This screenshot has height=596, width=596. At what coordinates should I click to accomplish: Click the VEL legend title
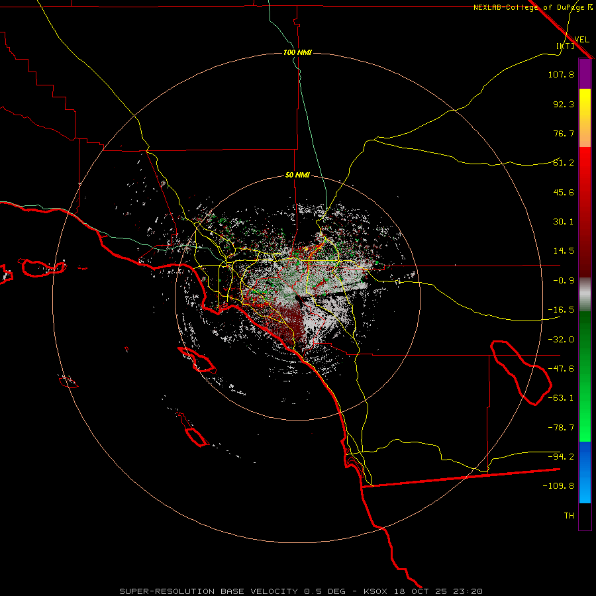[581, 40]
